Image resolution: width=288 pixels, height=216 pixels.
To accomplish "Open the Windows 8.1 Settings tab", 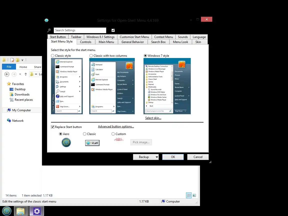I will pos(100,37).
